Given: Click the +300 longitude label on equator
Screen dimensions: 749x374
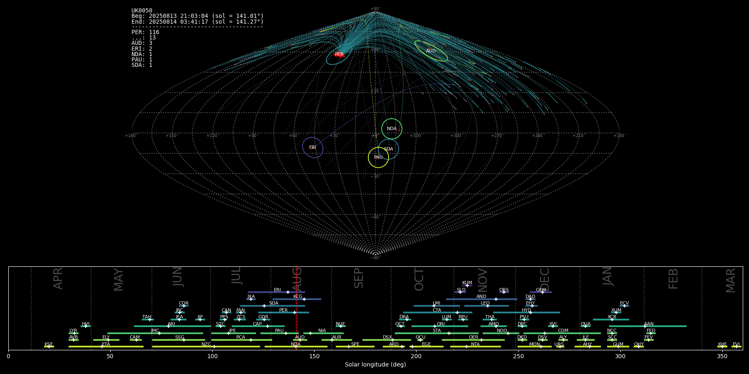Looking at the screenshot, I should pos(456,136).
